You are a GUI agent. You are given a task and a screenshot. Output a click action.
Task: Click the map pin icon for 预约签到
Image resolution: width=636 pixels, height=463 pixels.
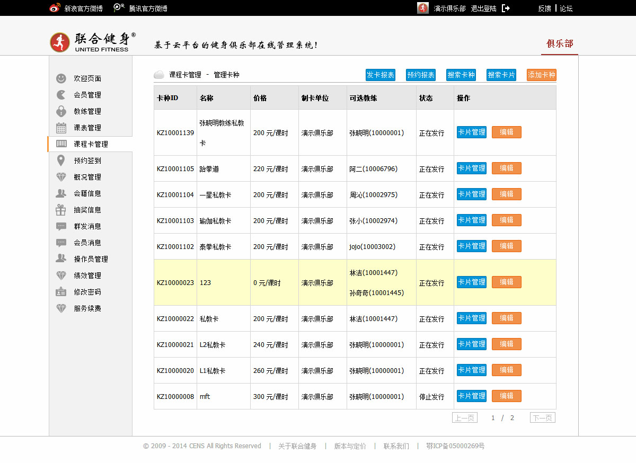coord(61,161)
